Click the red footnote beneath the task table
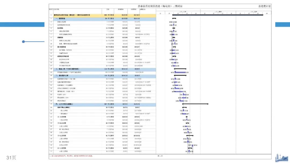 [x=71, y=156]
